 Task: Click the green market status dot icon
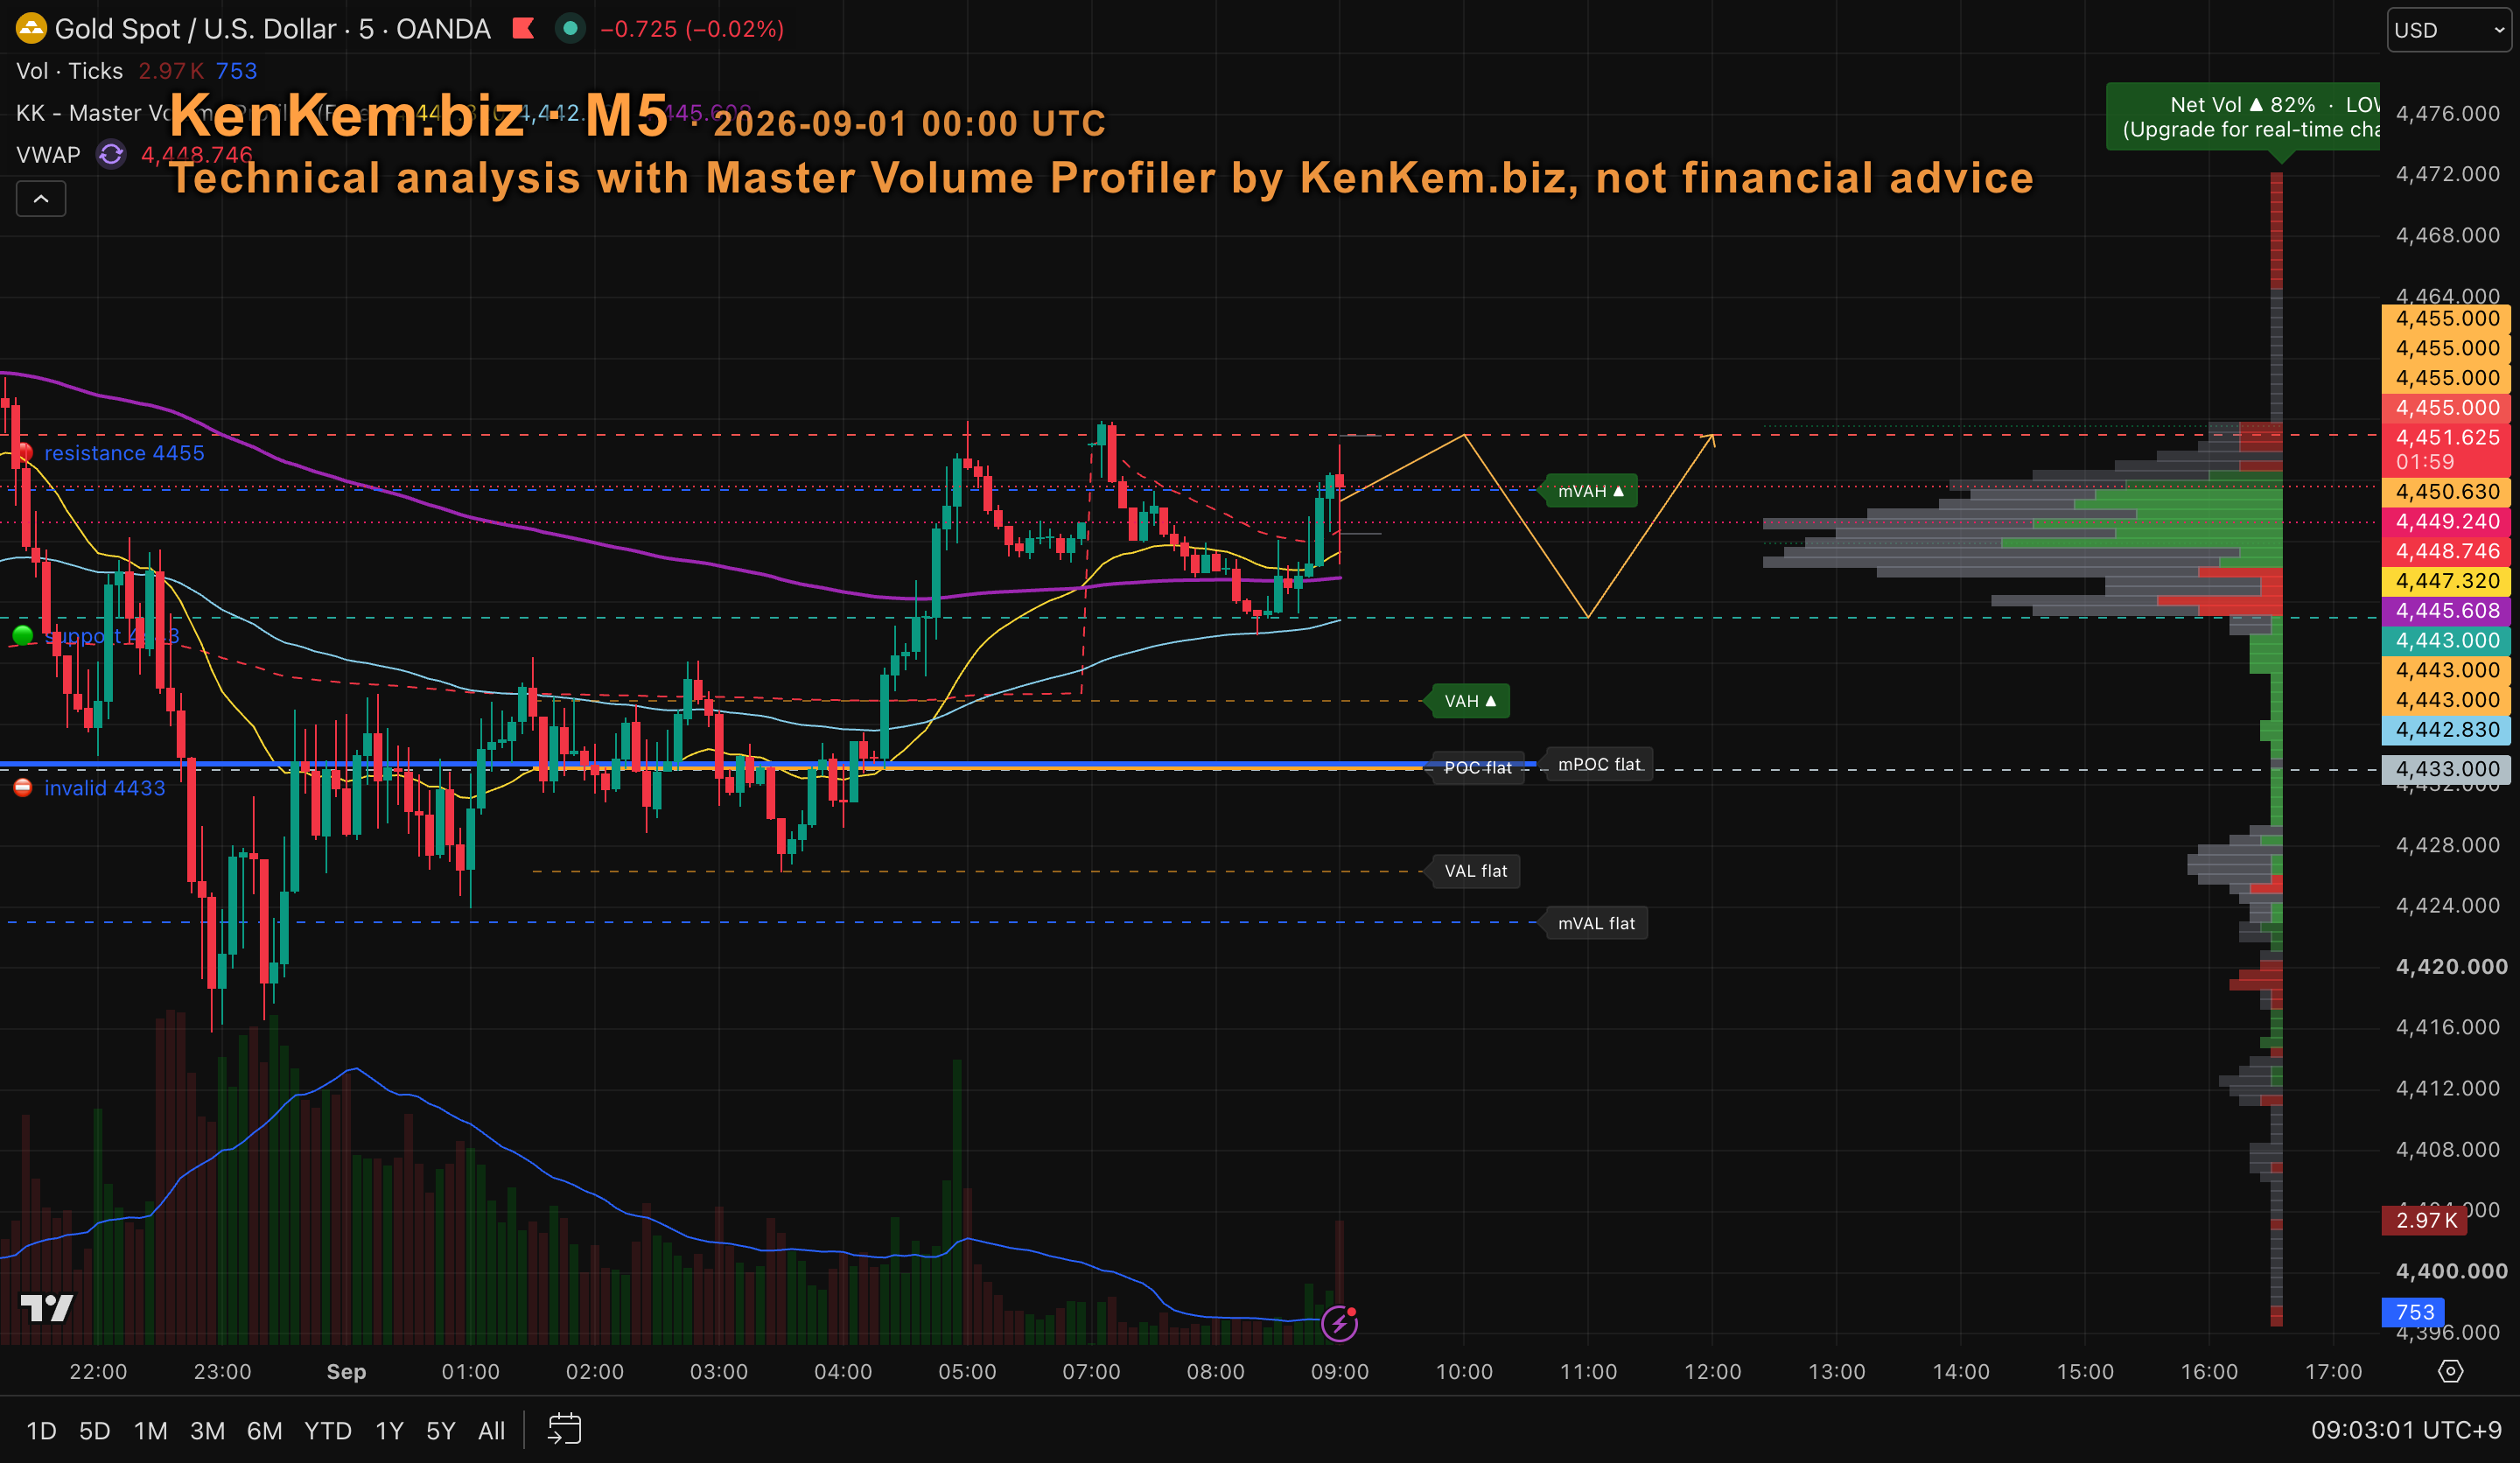[570, 29]
